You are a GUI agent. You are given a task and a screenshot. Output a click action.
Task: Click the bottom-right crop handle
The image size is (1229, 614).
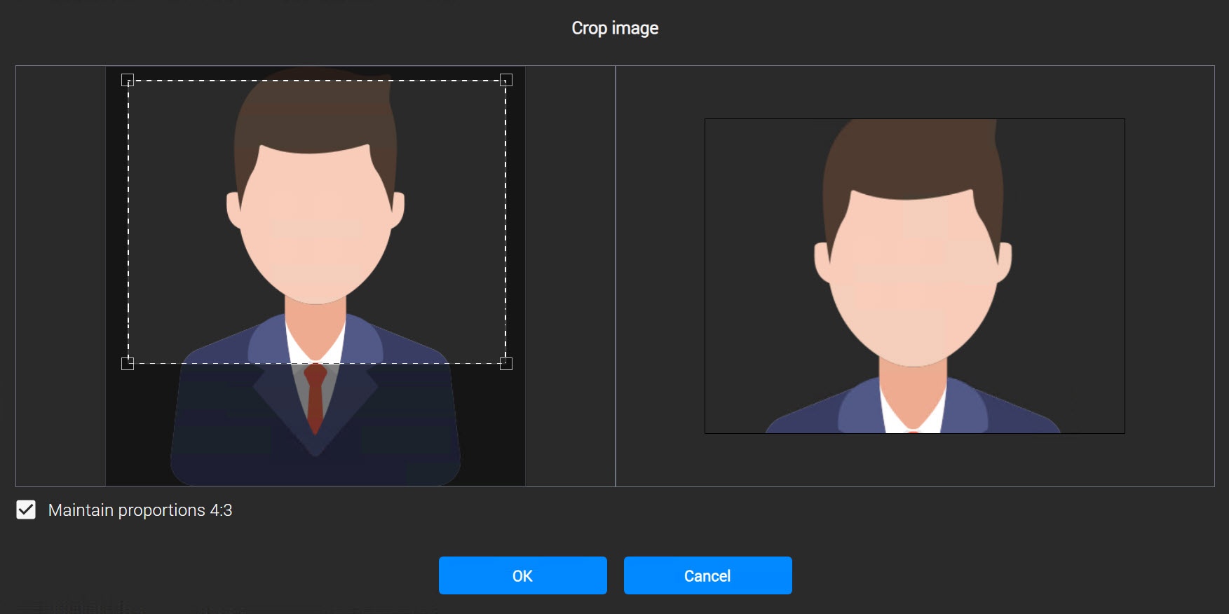coord(505,363)
